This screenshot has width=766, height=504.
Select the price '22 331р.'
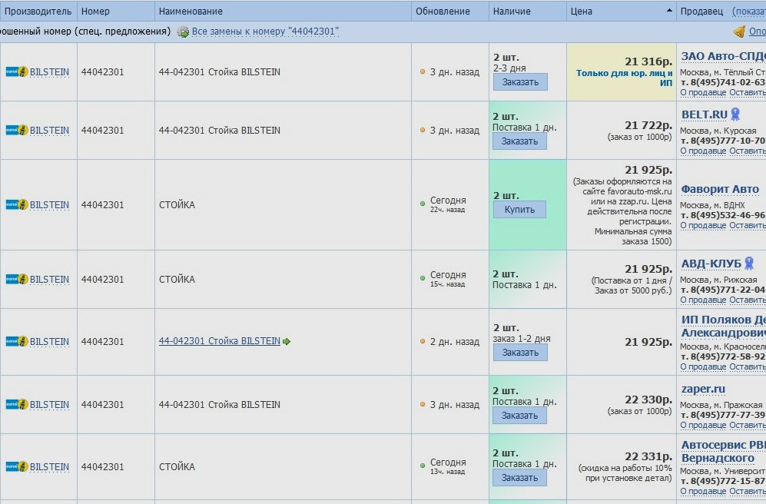[648, 456]
